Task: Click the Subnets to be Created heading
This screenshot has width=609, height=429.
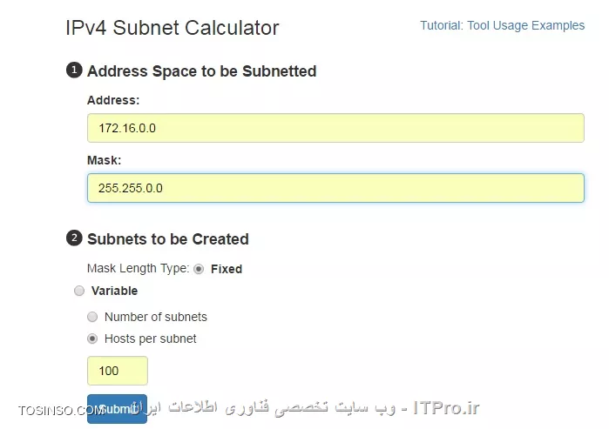Action: coord(168,239)
